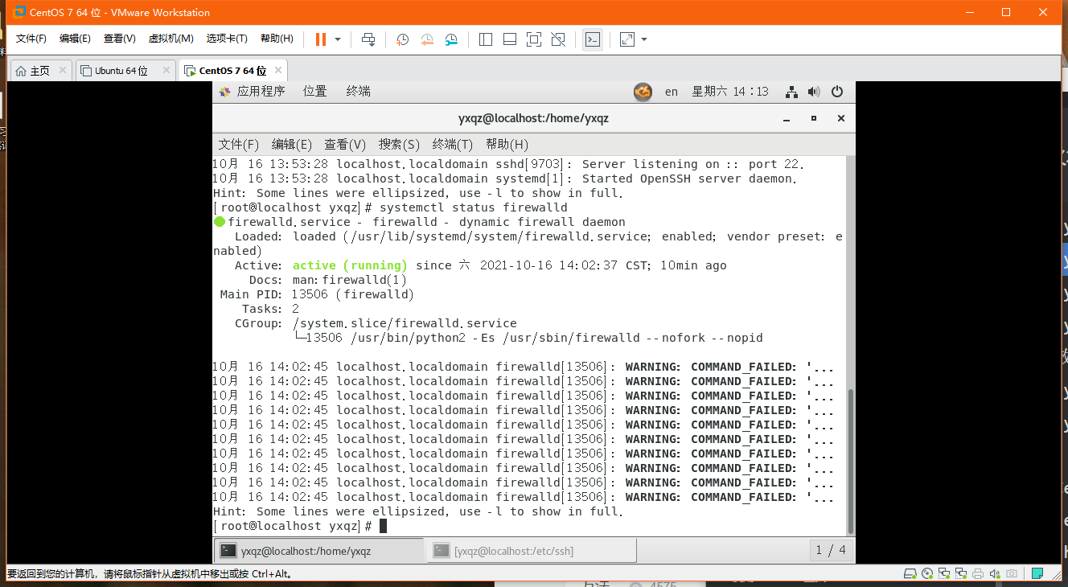Open the GNOME 终端 app menu
1068x587 pixels.
[359, 92]
